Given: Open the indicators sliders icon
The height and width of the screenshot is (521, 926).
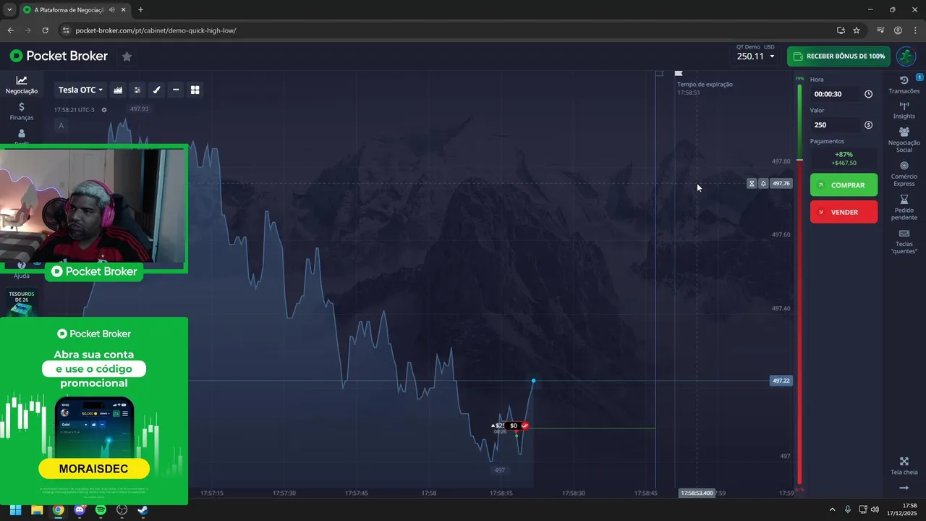Looking at the screenshot, I should (x=137, y=90).
